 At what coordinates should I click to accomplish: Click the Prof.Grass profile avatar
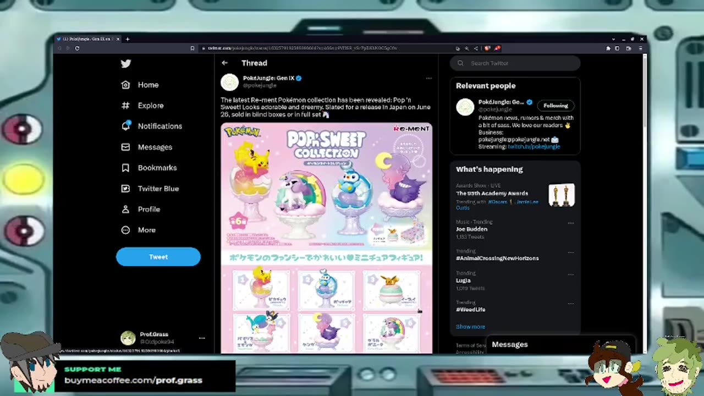point(128,338)
